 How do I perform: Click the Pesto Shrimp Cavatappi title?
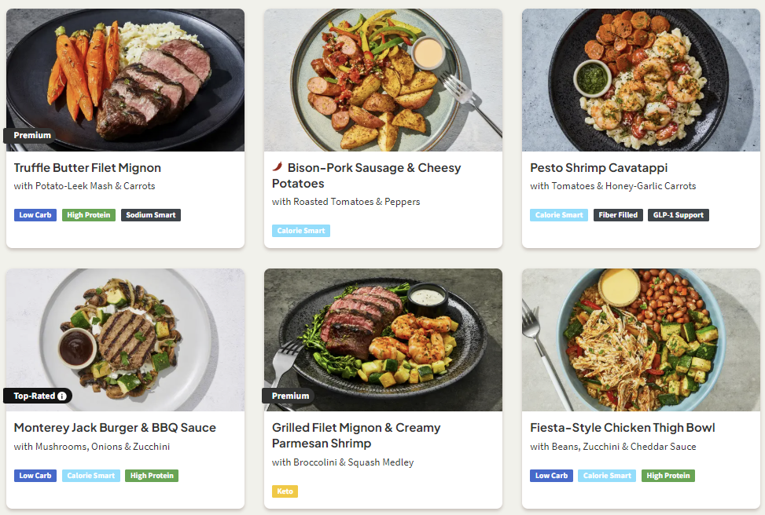click(x=598, y=167)
